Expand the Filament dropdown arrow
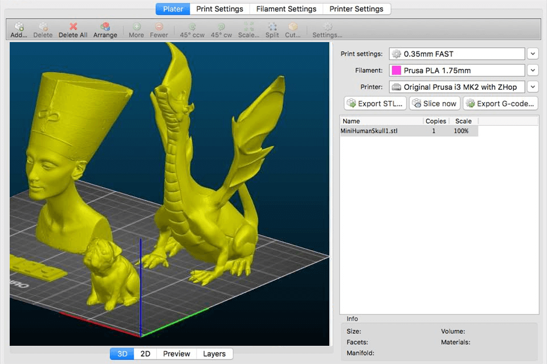 (x=533, y=71)
